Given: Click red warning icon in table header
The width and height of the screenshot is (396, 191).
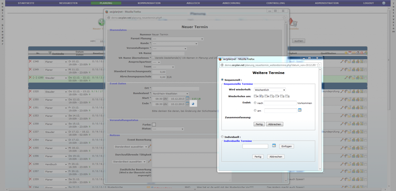Looking at the screenshot, I should coord(362,53).
